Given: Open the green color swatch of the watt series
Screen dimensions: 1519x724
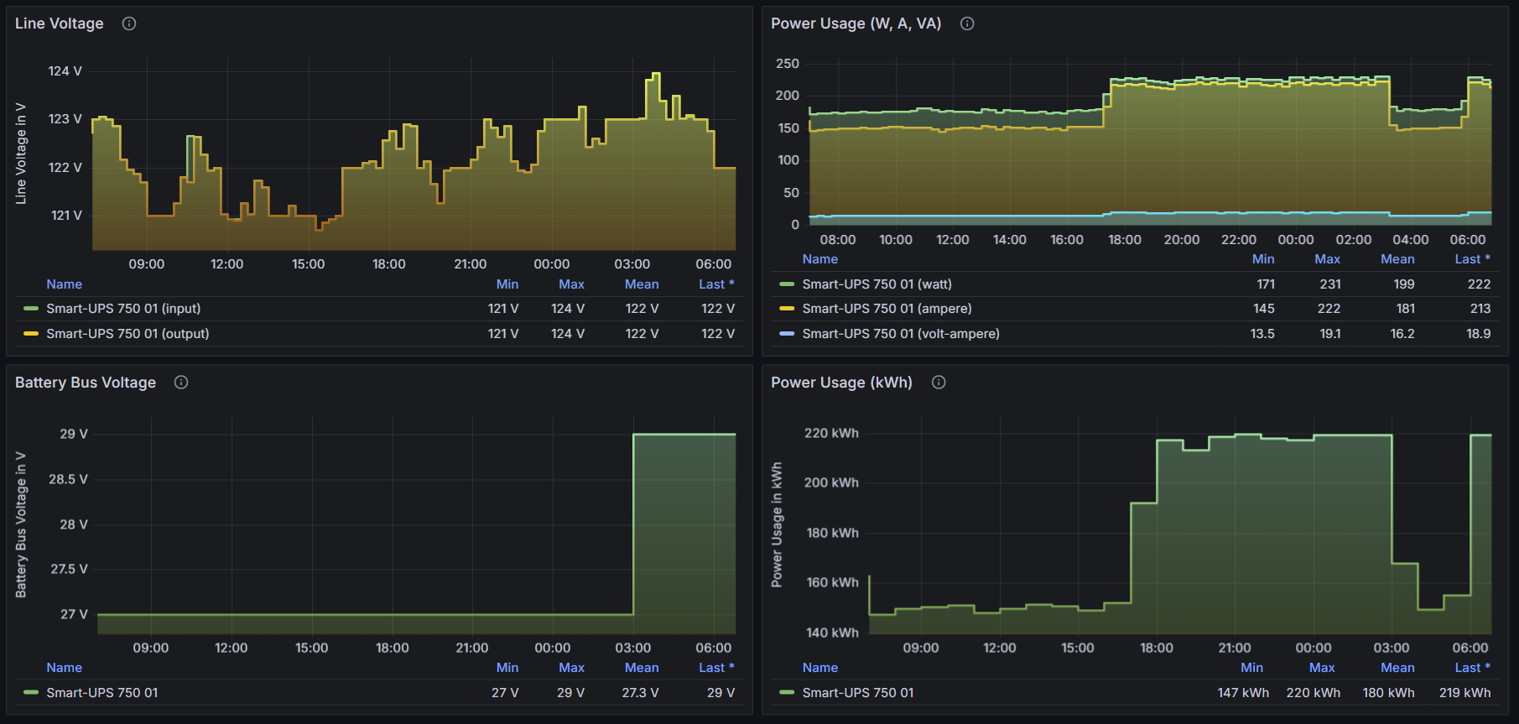Looking at the screenshot, I should [787, 284].
